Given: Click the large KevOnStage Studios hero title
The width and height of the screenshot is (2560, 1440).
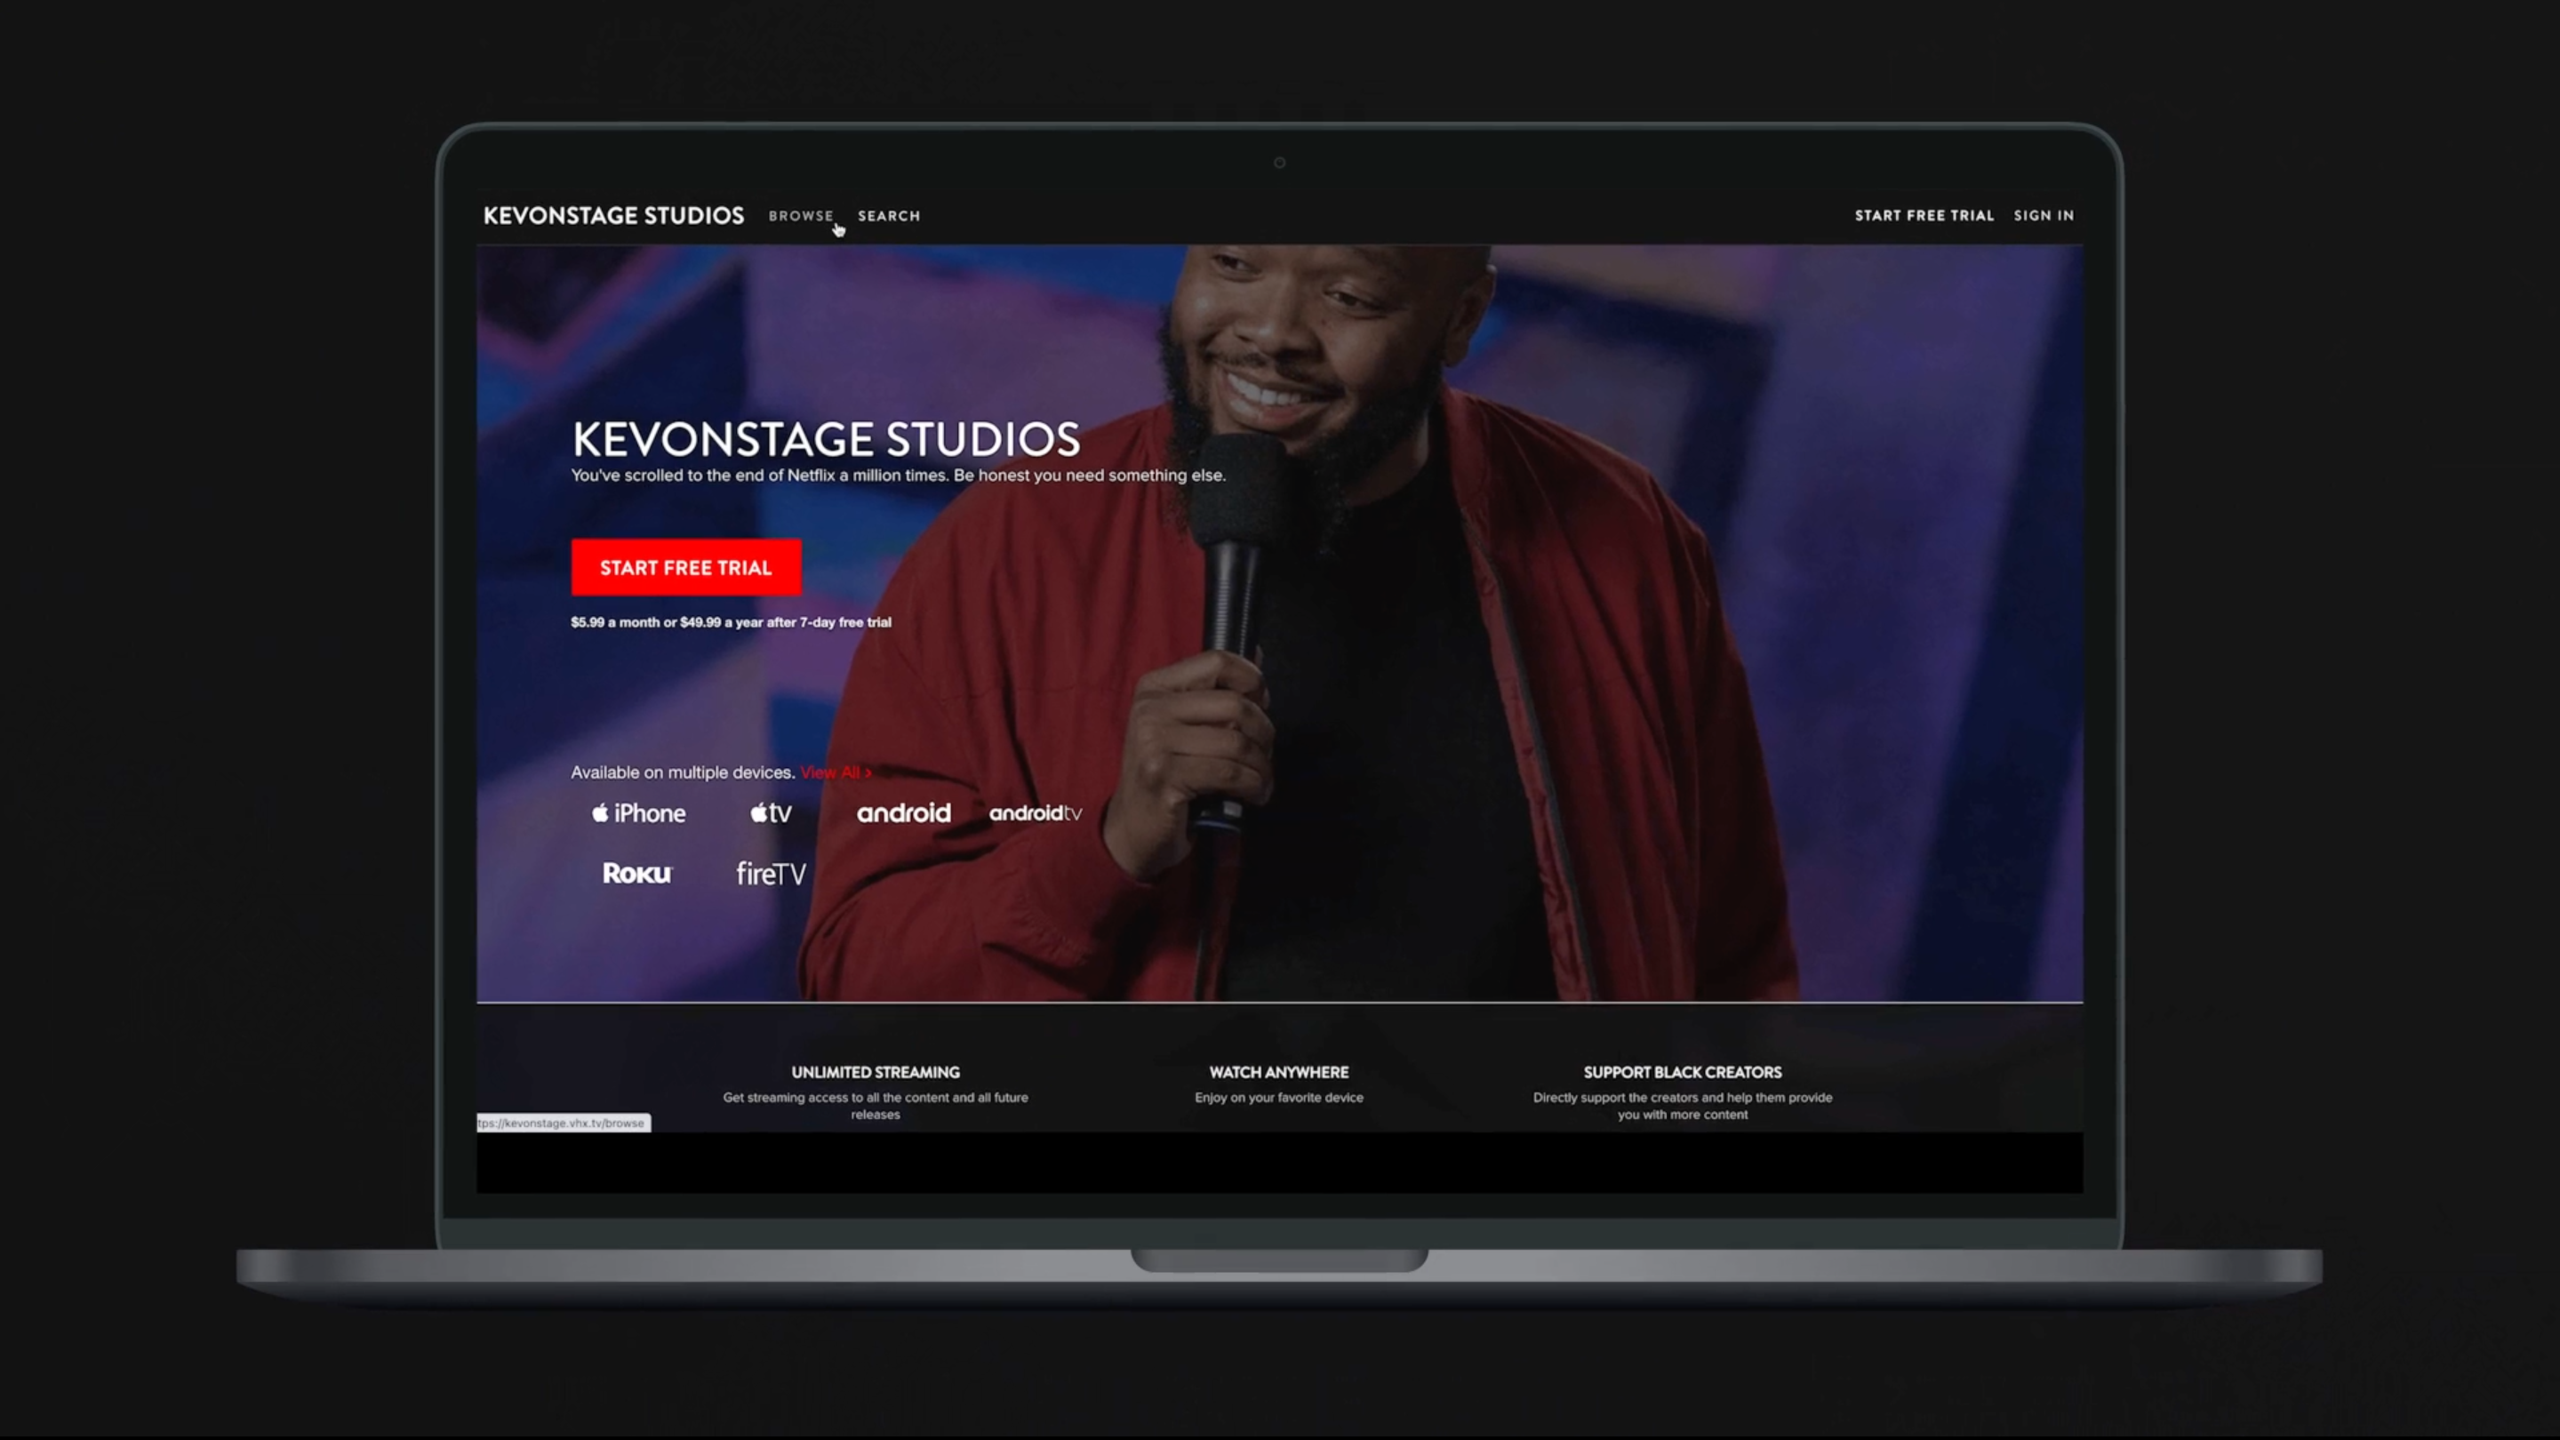Looking at the screenshot, I should 826,438.
